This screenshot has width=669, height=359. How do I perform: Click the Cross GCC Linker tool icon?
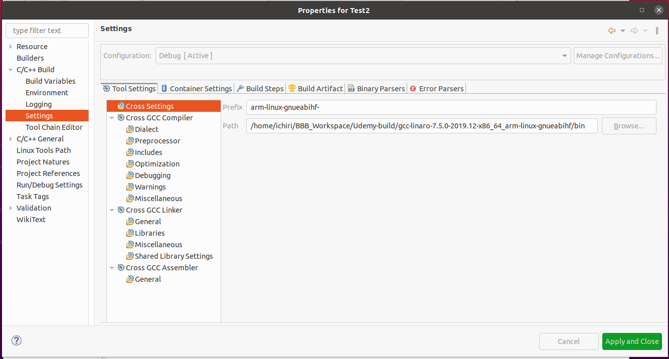[121, 210]
